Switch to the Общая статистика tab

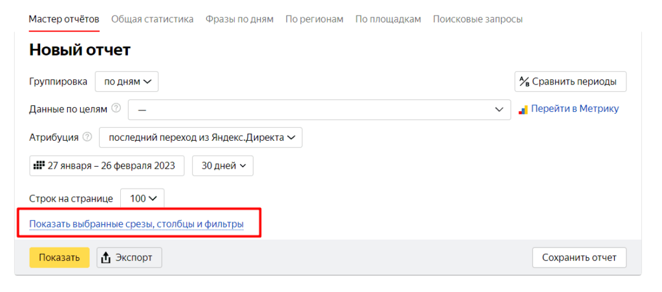click(x=152, y=19)
